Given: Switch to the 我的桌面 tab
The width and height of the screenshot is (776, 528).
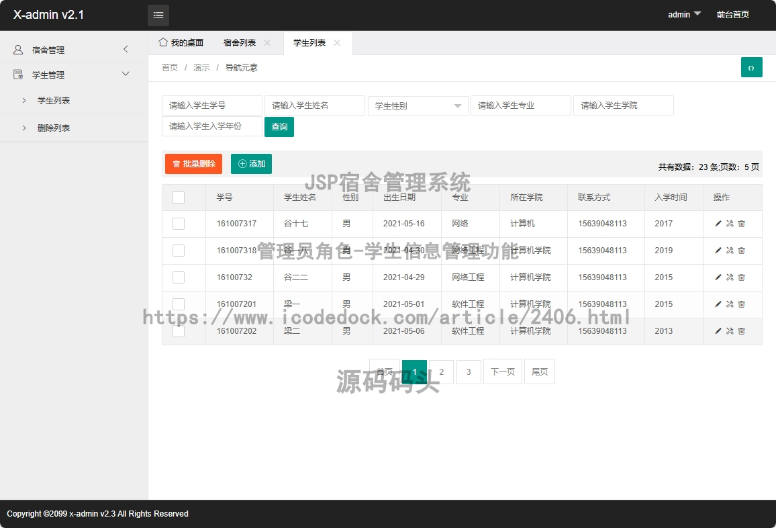Looking at the screenshot, I should (181, 42).
